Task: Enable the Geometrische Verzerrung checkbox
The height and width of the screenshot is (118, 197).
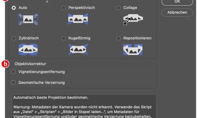Action: [14, 82]
